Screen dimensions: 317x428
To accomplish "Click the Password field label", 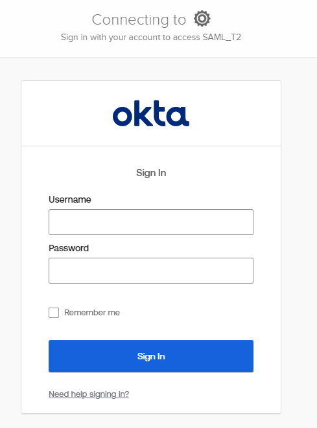I will point(69,248).
